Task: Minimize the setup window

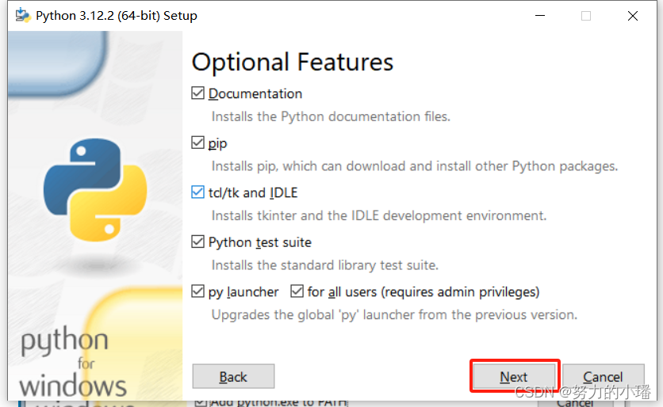Action: click(x=540, y=16)
